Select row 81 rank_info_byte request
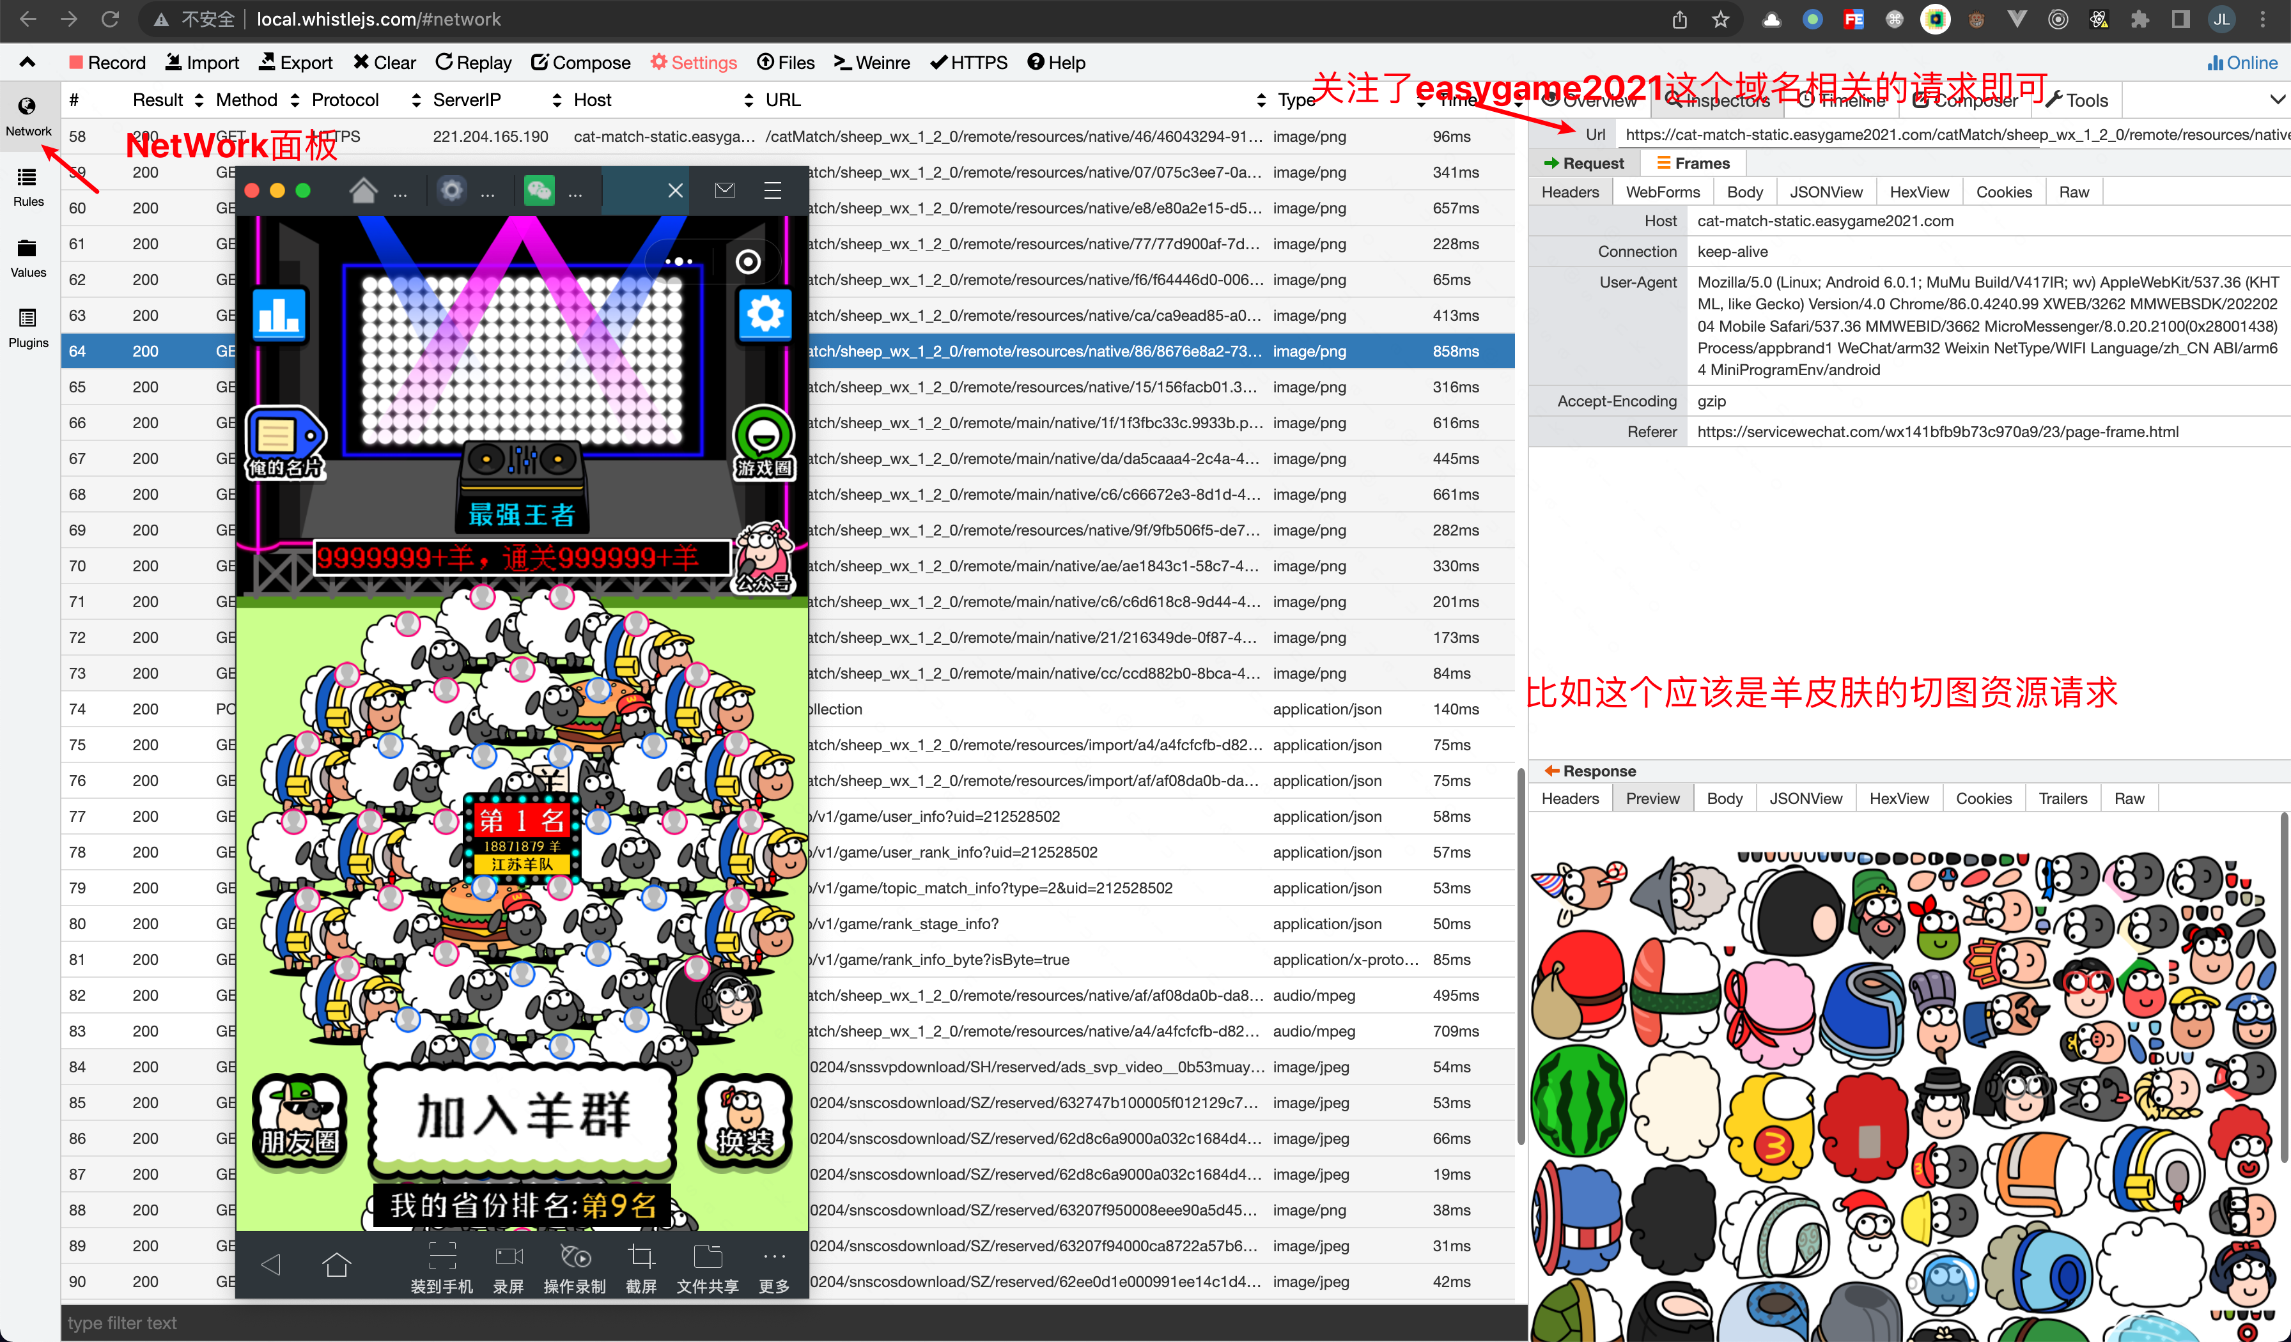This screenshot has width=2291, height=1342. [x=788, y=959]
